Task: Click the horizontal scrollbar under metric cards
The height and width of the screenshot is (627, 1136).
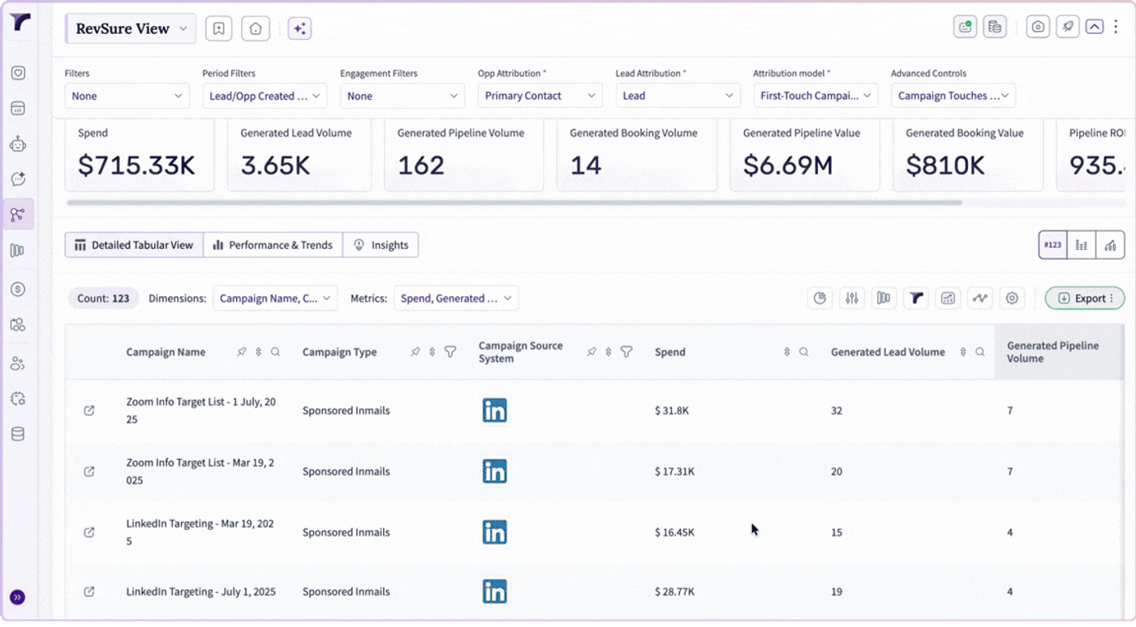Action: (x=514, y=203)
